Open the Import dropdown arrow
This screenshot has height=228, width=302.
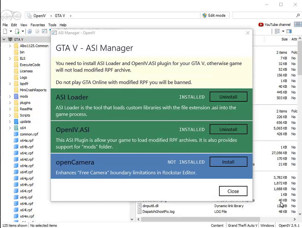(x=23, y=31)
